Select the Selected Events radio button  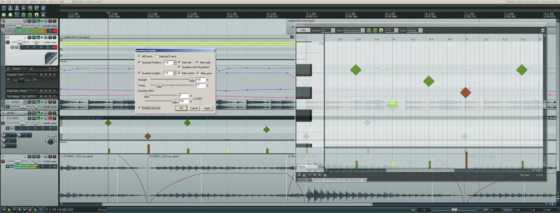pos(157,57)
